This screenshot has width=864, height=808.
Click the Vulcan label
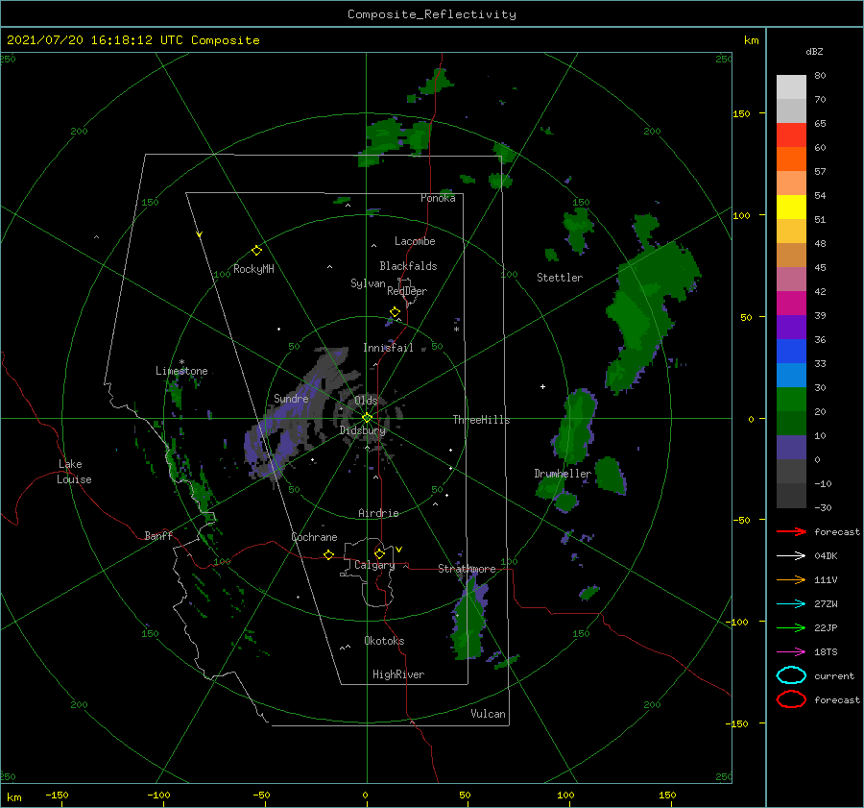tap(488, 714)
